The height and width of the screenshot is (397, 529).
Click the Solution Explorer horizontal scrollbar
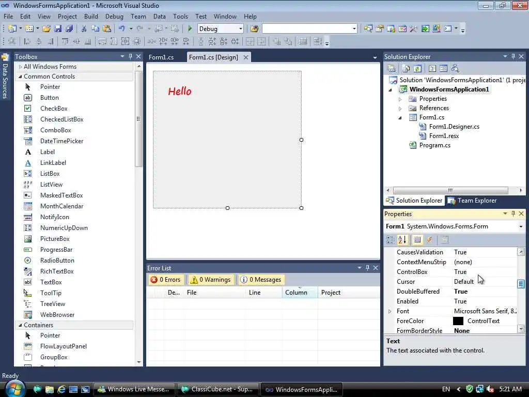[450, 190]
